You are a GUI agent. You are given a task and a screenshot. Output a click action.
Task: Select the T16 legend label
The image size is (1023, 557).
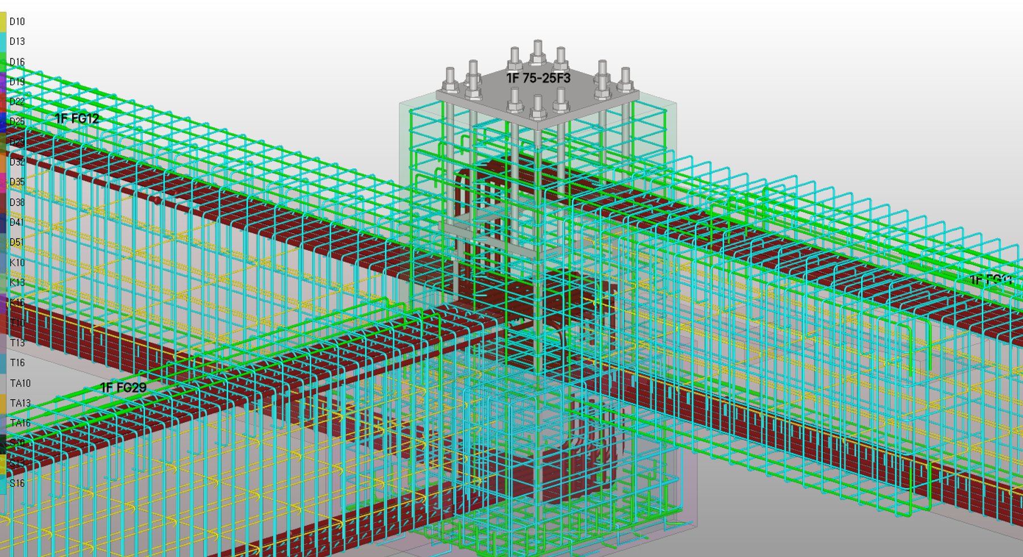coord(17,363)
